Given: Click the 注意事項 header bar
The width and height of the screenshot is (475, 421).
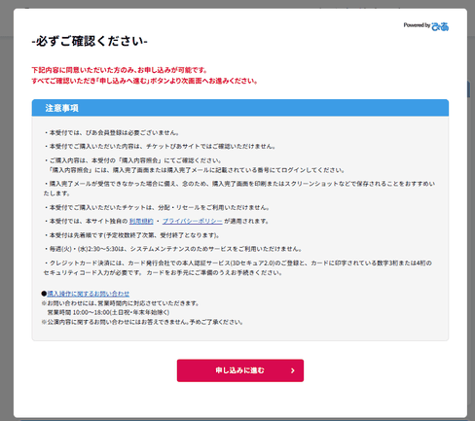Looking at the screenshot, I should [x=240, y=108].
